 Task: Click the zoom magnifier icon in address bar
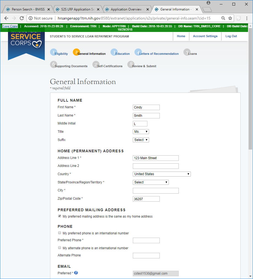223,18
